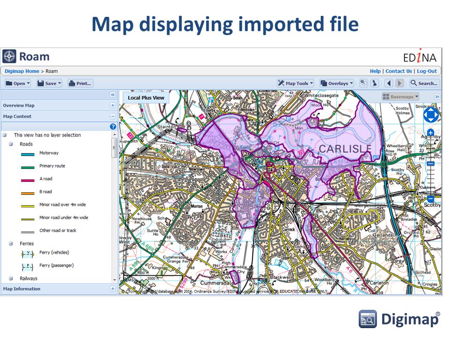Click the legend scrollbar thumb

[x=114, y=148]
